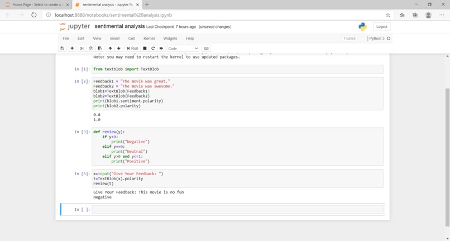The width and height of the screenshot is (450, 241).
Task: Open the browser profile avatar
Action: [428, 15]
